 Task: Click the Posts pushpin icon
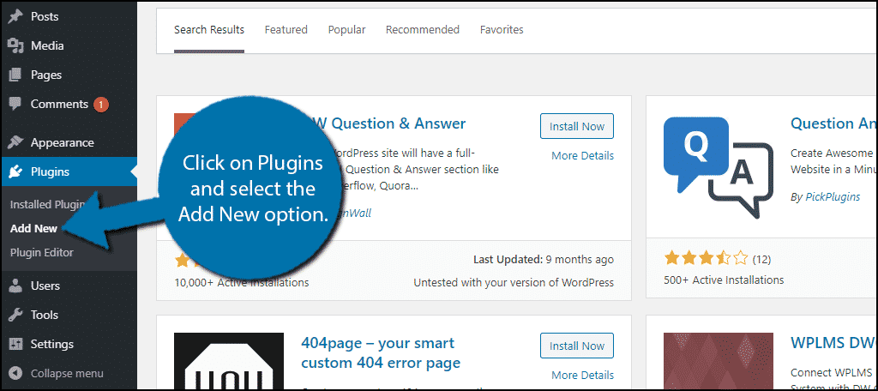tap(15, 17)
